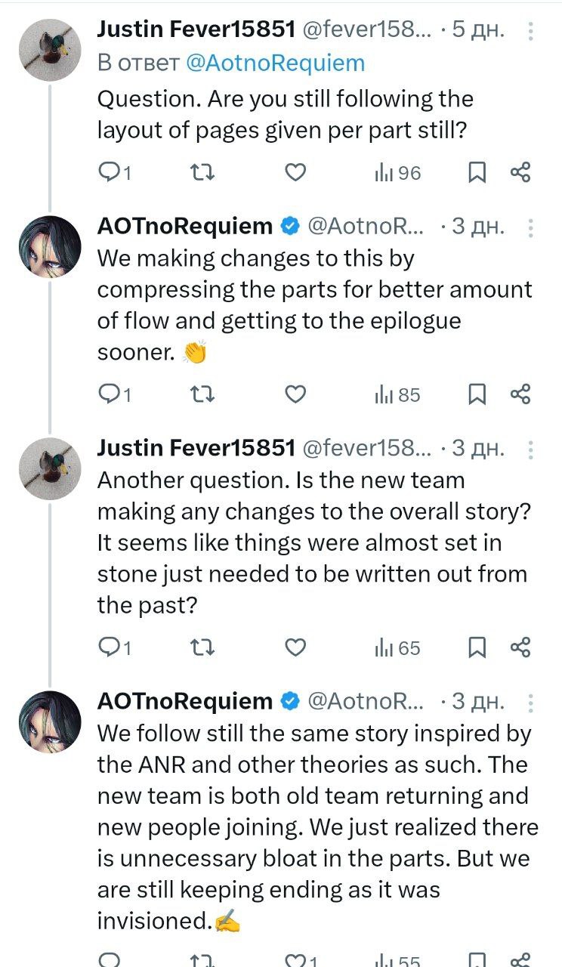
Task: Open the @AotnoRequiem mention link
Action: click(x=275, y=63)
